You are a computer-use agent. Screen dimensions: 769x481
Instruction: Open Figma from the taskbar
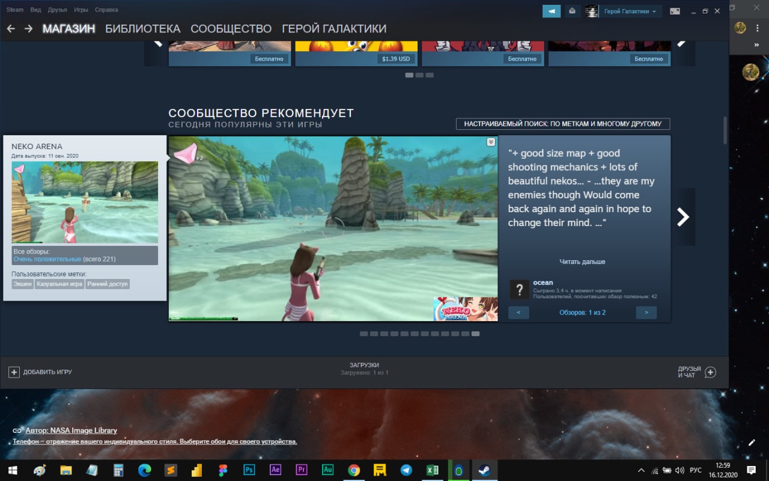pos(223,470)
